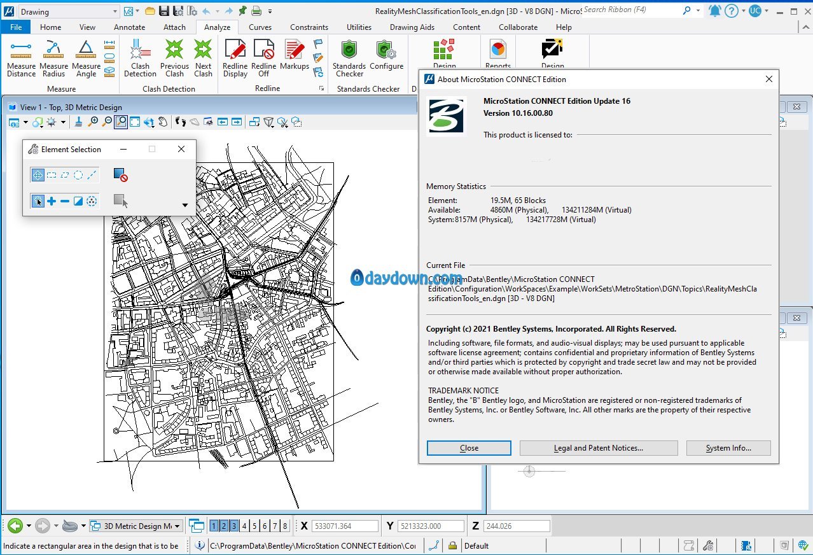
Task: Click the Zoom In view icon
Action: pos(94,122)
